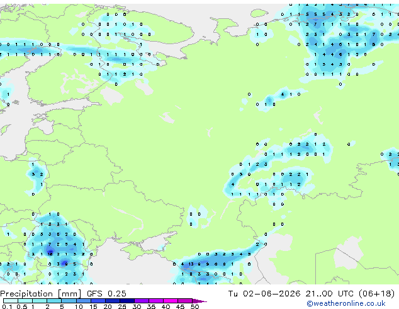Select the 20–25 mm dark blue legend swatch
The height and width of the screenshot is (309, 399).
pos(113,301)
